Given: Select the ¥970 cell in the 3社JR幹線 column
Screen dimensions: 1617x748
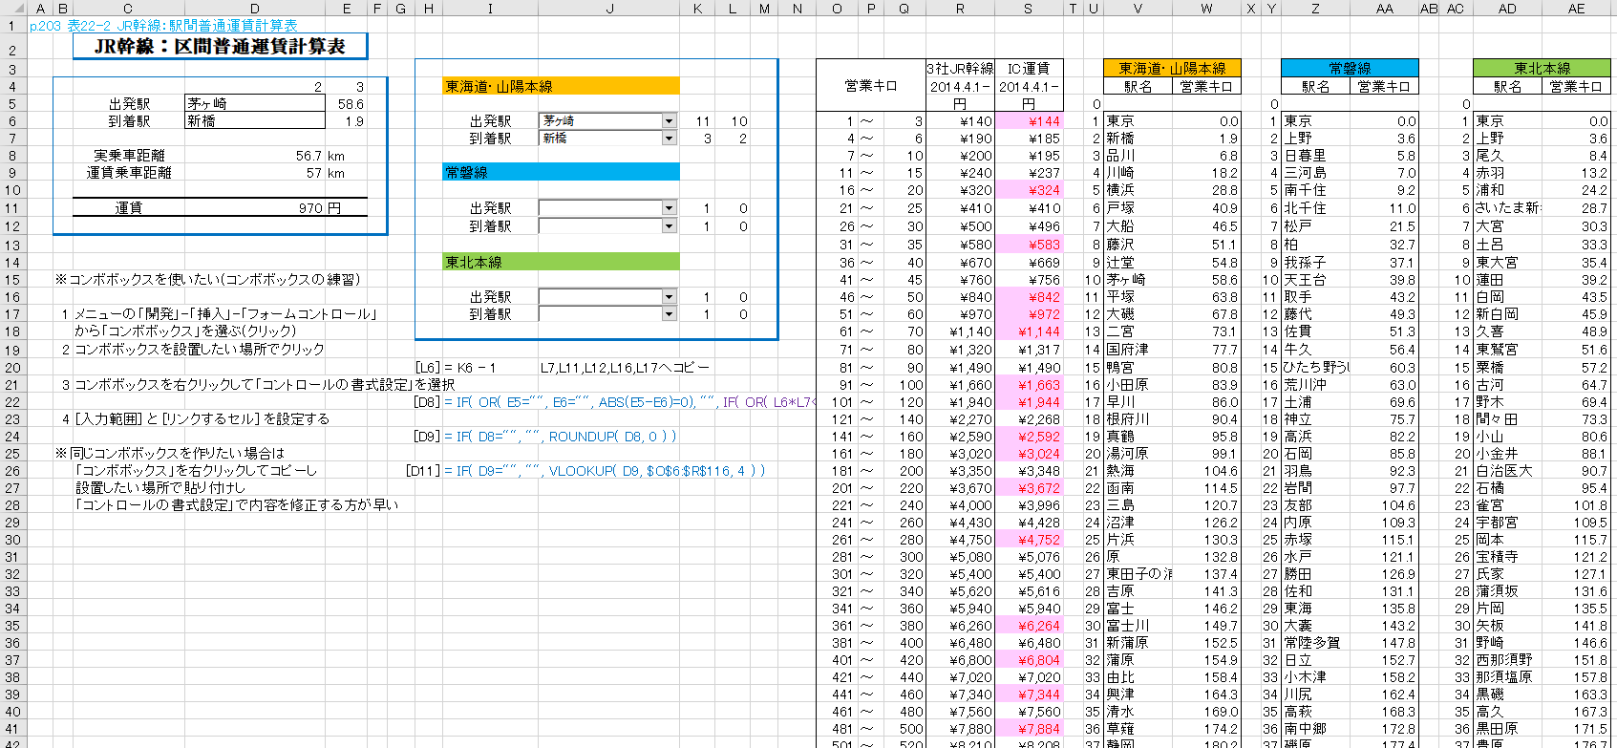Looking at the screenshot, I should tap(960, 314).
